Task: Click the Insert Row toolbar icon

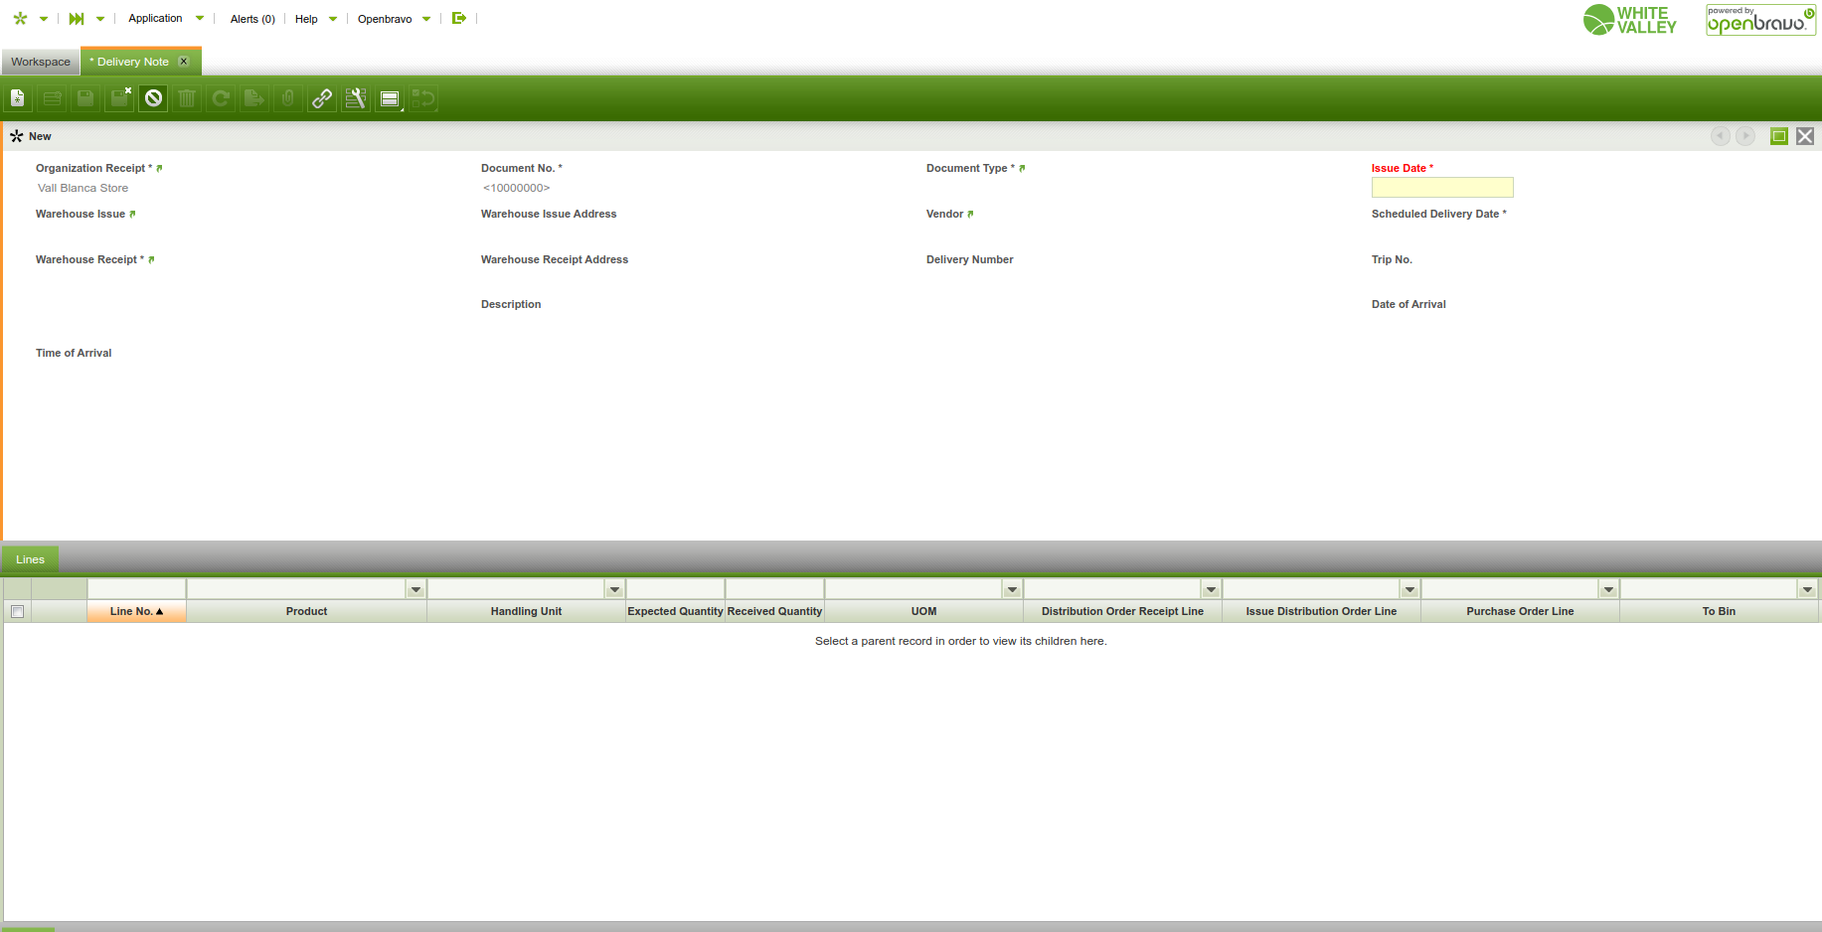Action: click(52, 98)
